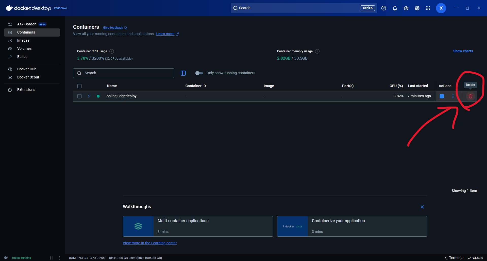This screenshot has height=261, width=487.
Task: Open more actions for onlinejudgedeploy
Action: (x=453, y=96)
